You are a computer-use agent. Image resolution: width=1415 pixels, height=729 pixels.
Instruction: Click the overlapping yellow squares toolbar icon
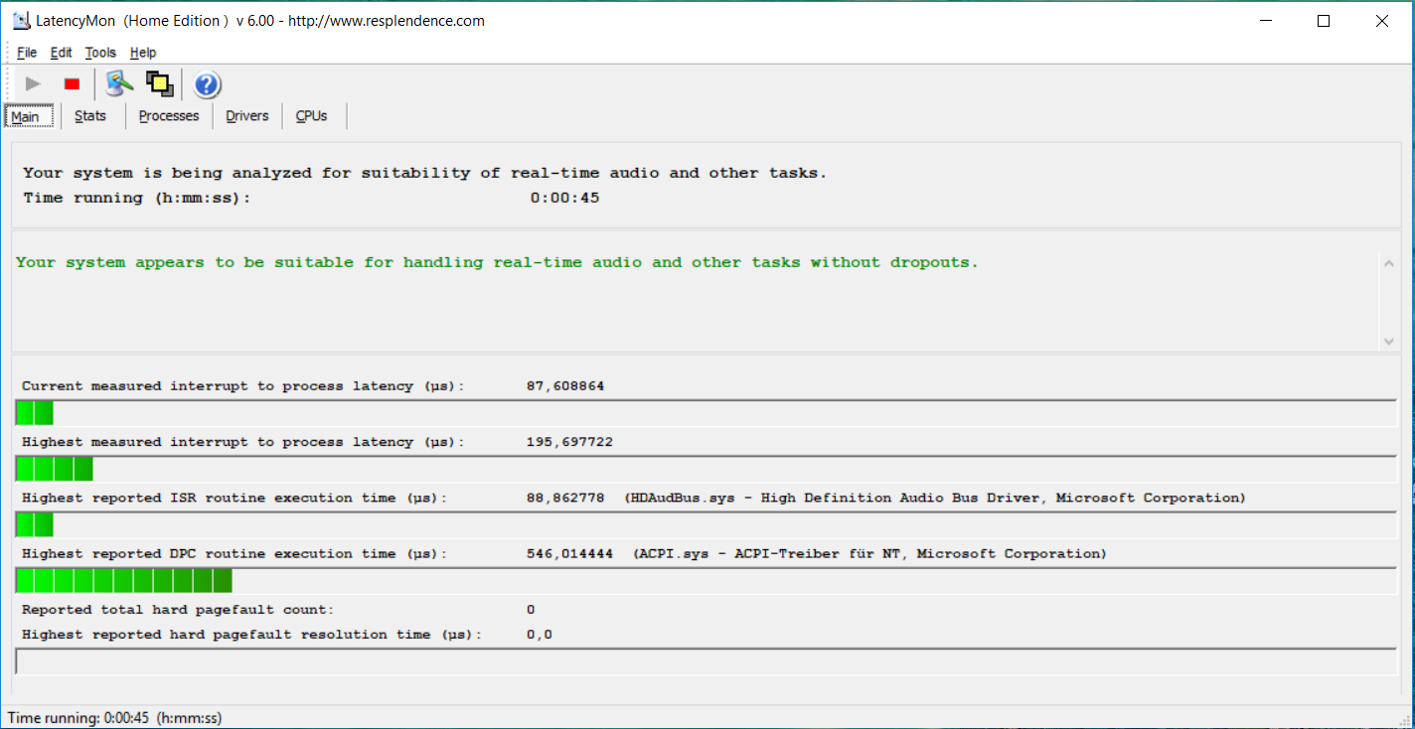tap(160, 84)
